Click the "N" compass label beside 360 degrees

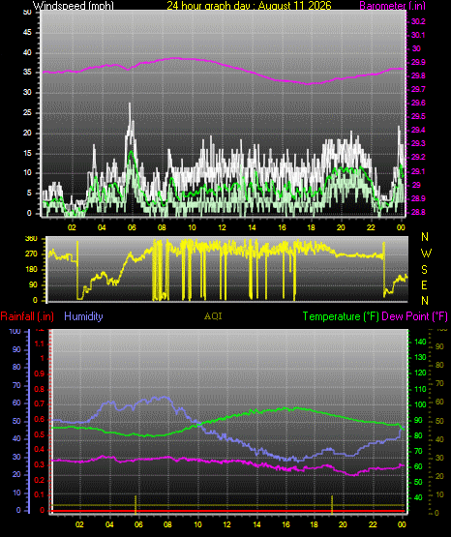(x=425, y=237)
